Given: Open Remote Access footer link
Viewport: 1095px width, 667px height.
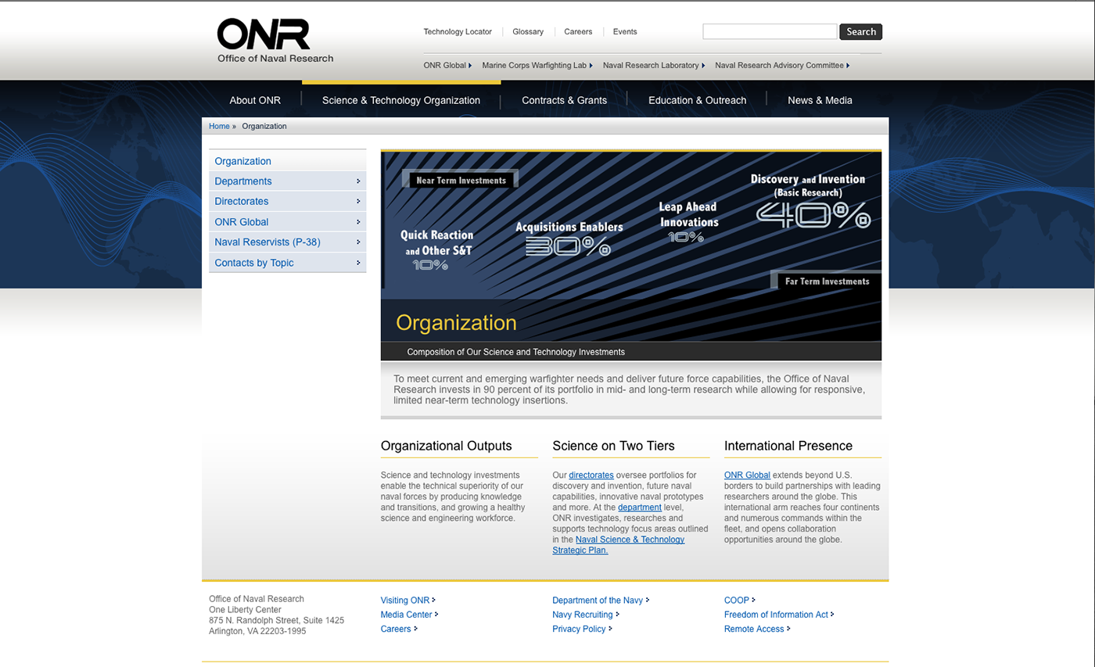Looking at the screenshot, I should [757, 629].
